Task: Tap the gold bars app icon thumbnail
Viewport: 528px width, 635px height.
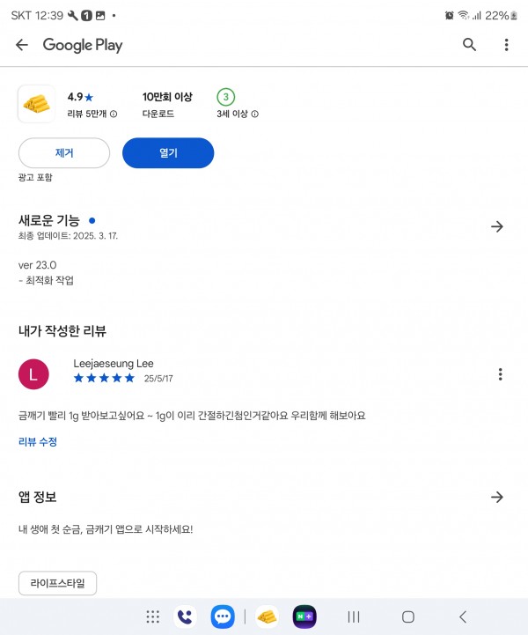Action: coord(36,104)
